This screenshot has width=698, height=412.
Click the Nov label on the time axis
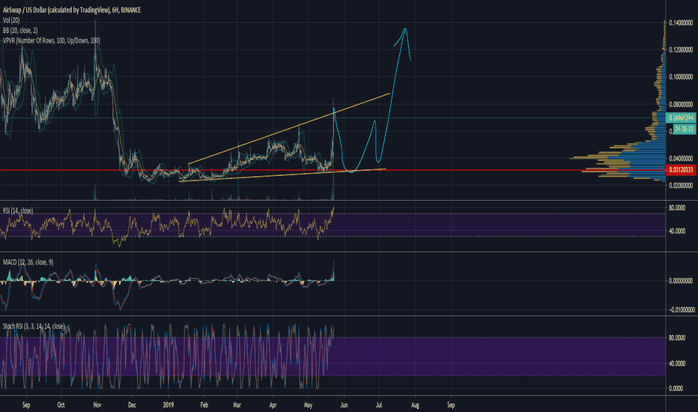point(97,405)
